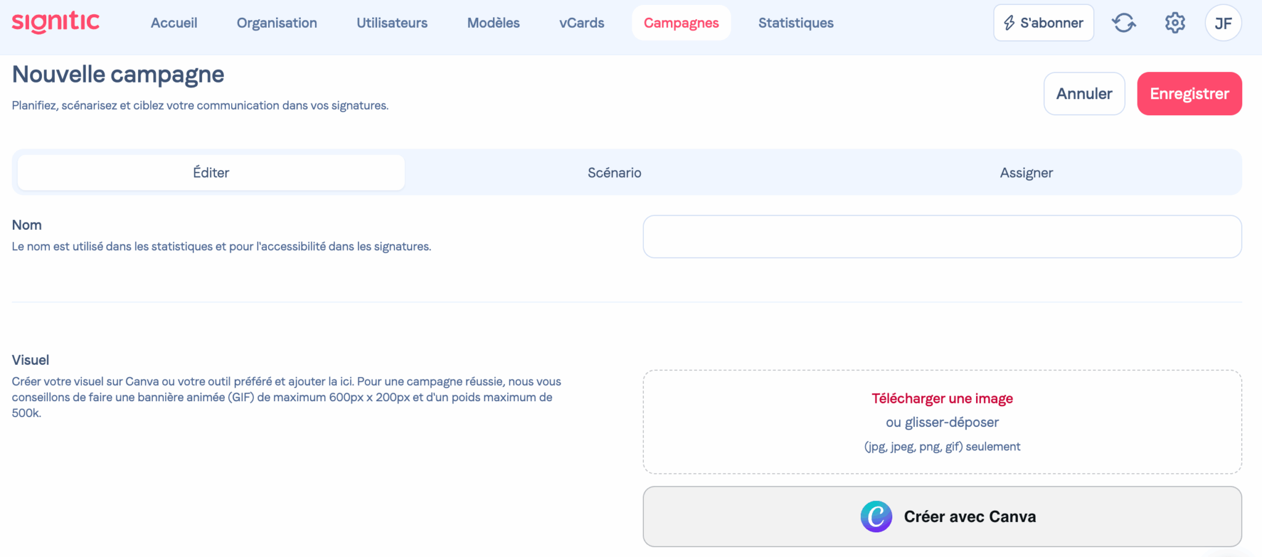Open the Organisation menu item
This screenshot has height=557, width=1262.
point(277,23)
